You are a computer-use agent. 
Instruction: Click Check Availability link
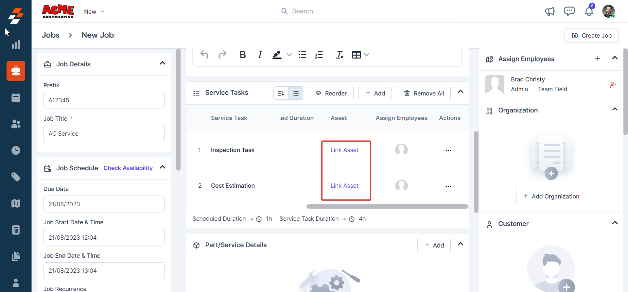coord(128,168)
